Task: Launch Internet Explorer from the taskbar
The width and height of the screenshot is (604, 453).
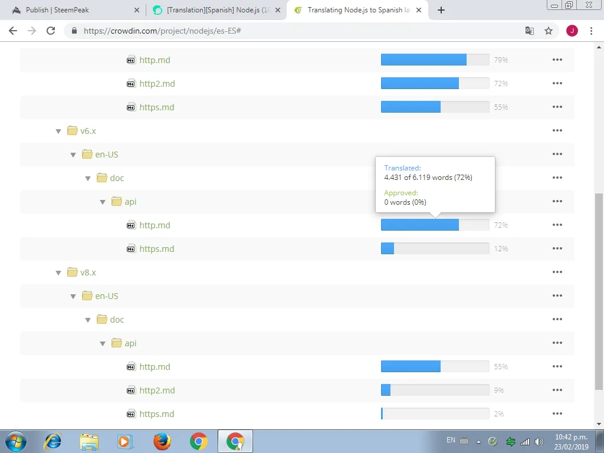Action: (x=52, y=441)
